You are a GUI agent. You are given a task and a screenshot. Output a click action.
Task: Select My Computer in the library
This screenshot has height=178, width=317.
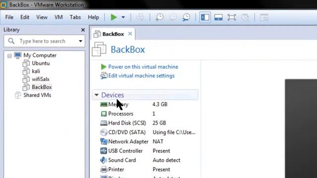pyautogui.click(x=40, y=55)
